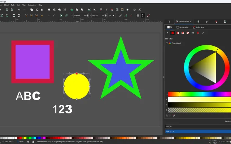Click the color picker eyedropper below sliders
231x144 pixels.
[x=174, y=116]
